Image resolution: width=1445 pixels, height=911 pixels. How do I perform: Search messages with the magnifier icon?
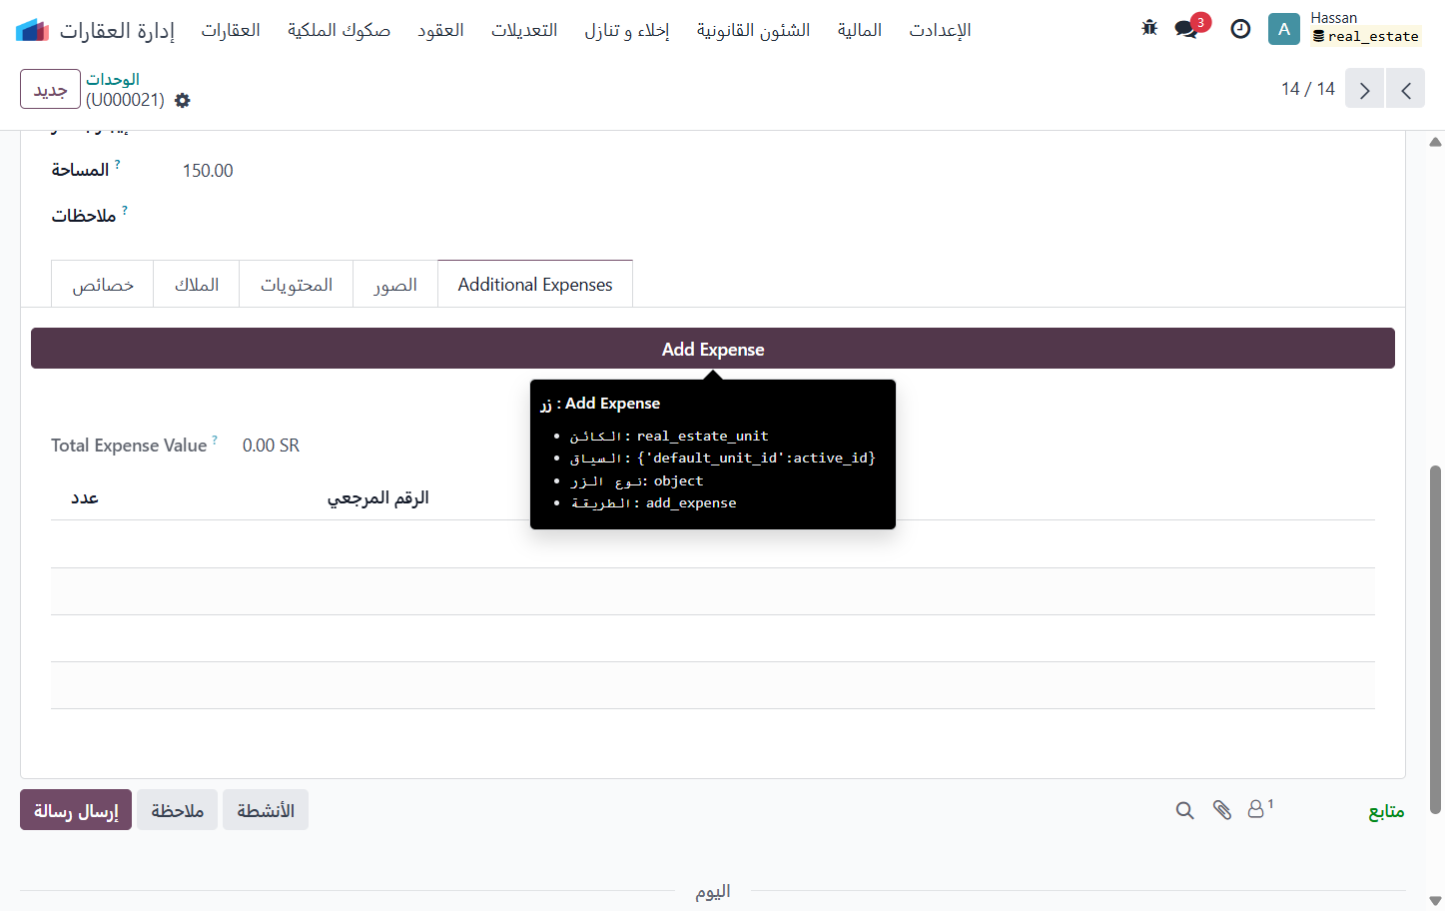(x=1184, y=810)
